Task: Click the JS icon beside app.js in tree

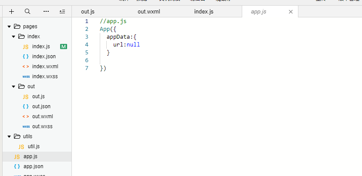Action: (17, 157)
